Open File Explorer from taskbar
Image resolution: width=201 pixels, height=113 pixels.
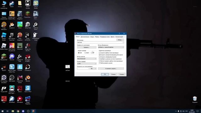click(x=13, y=111)
